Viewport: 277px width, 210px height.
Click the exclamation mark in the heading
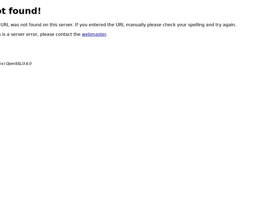click(x=39, y=11)
